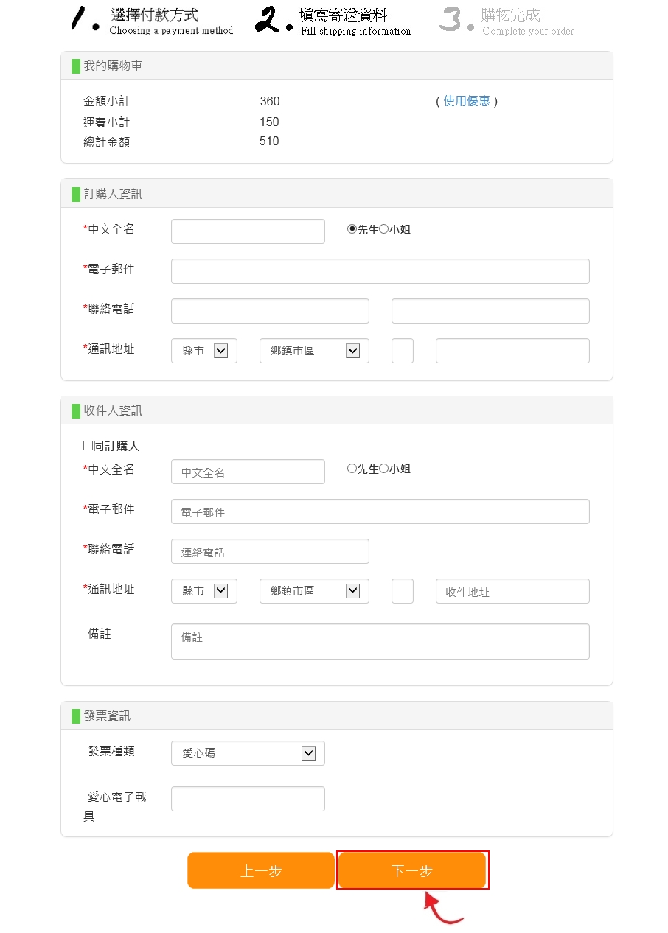Expand the 發票種類 invoice type dropdown
668x933 pixels.
click(248, 753)
